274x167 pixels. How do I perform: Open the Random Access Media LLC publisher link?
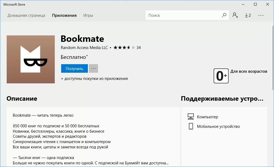[84, 48]
